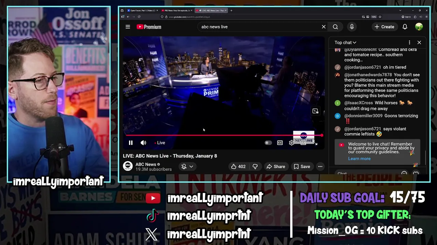This screenshot has width=437, height=245.
Task: Jump to the Live indicator
Action: 159,143
